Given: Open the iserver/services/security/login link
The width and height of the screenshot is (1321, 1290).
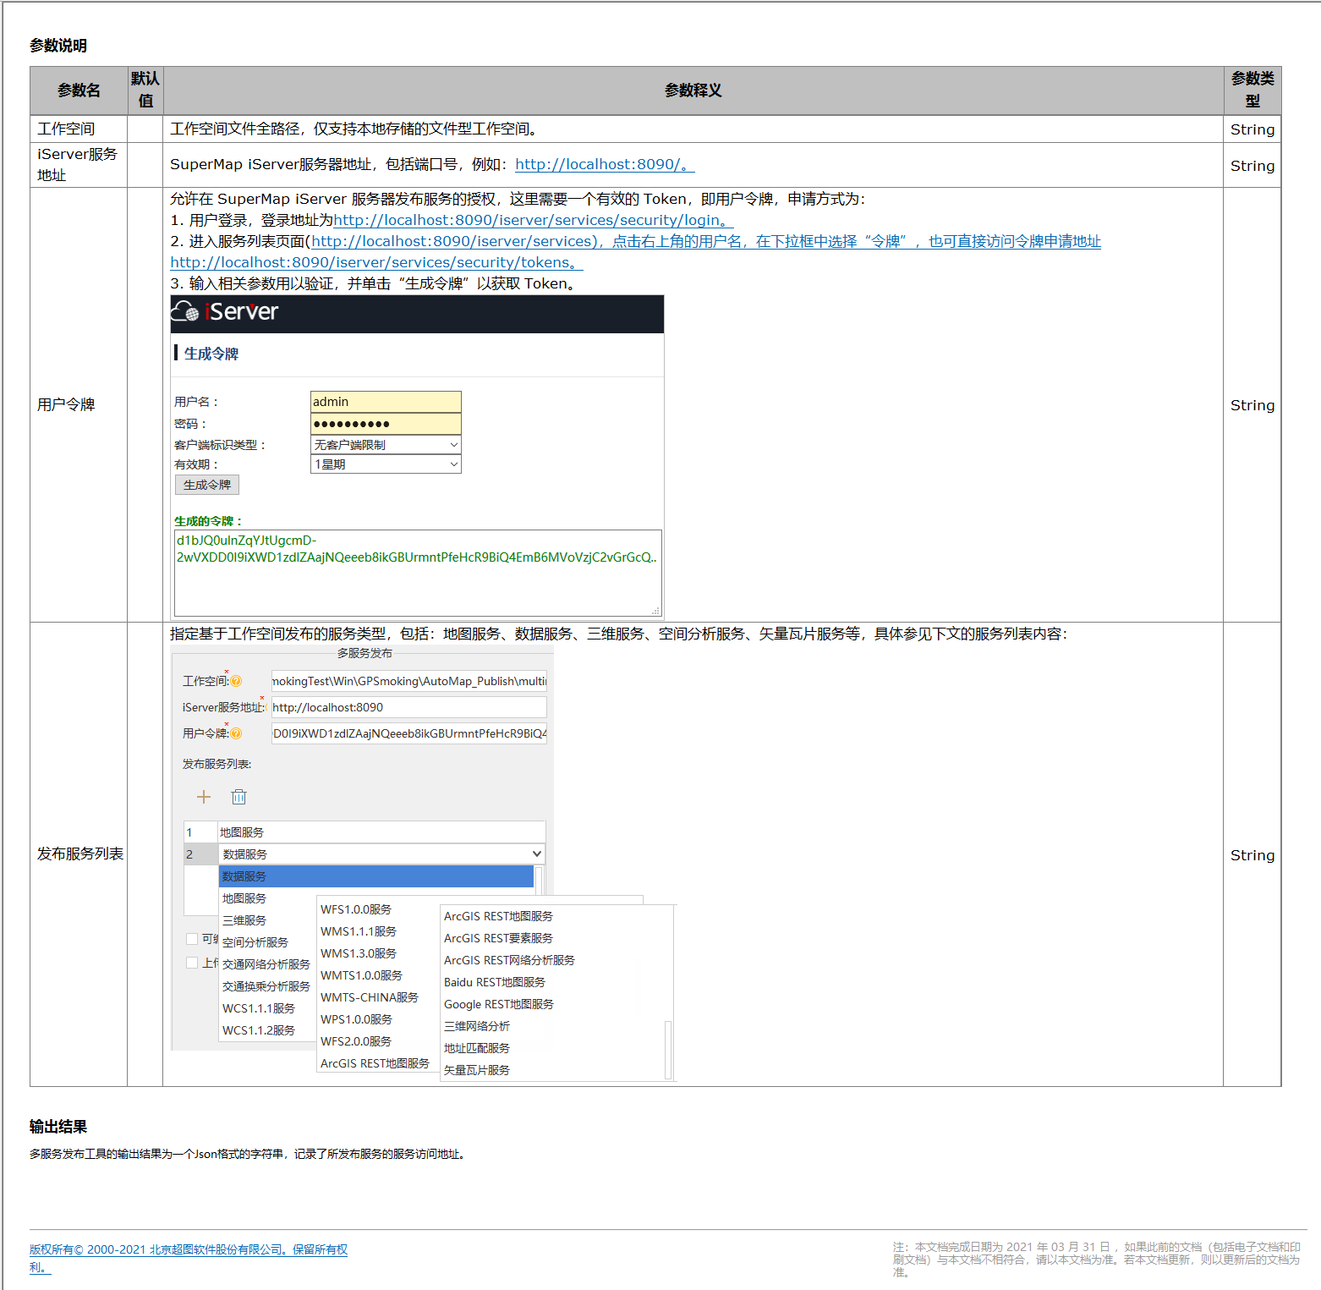Looking at the screenshot, I should pyautogui.click(x=533, y=220).
